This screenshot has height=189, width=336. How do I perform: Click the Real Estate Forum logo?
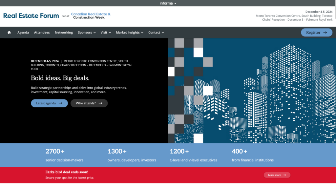pyautogui.click(x=31, y=16)
